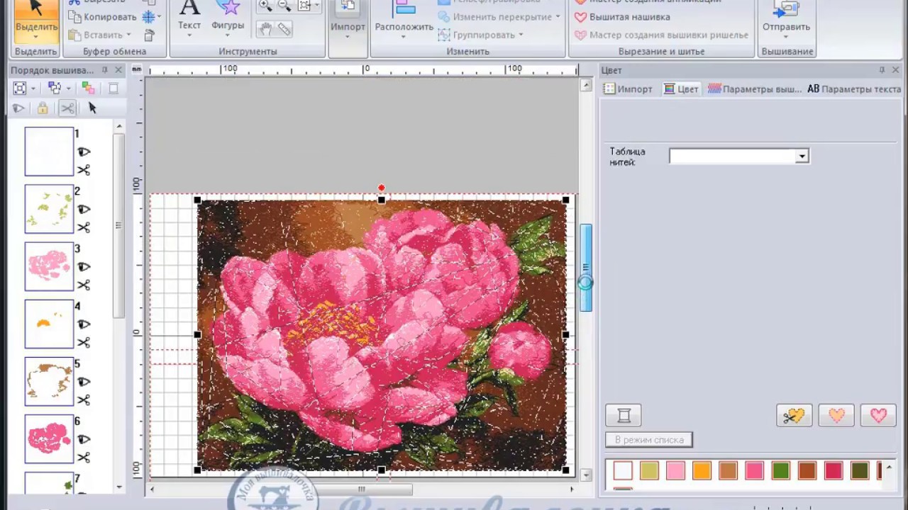908x510 pixels.
Task: Select sewing order thumbnail 2
Action: pos(49,209)
